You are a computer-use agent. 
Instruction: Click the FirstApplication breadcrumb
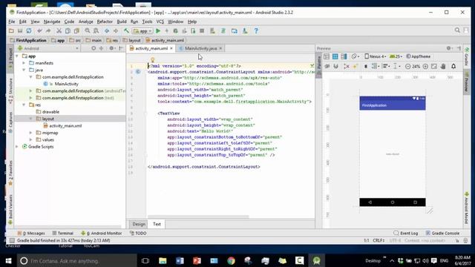28,40
